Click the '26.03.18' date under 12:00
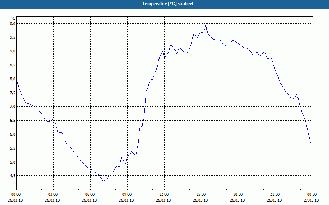This screenshot has width=329, height=205. (163, 200)
